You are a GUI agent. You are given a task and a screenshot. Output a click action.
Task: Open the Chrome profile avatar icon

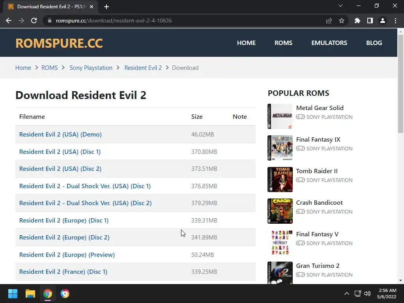[x=383, y=21]
